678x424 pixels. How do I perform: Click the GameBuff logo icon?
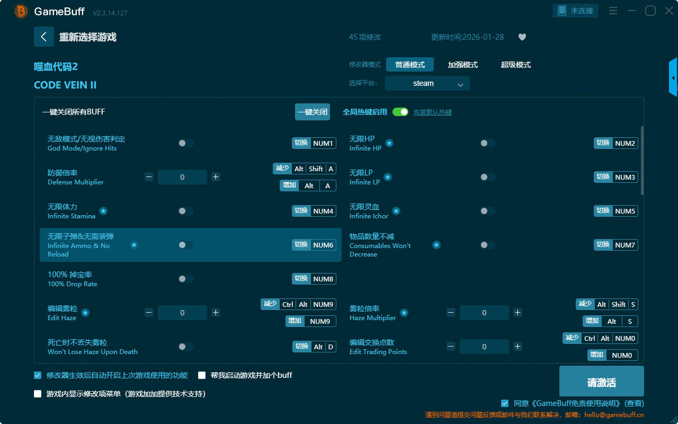pos(21,11)
